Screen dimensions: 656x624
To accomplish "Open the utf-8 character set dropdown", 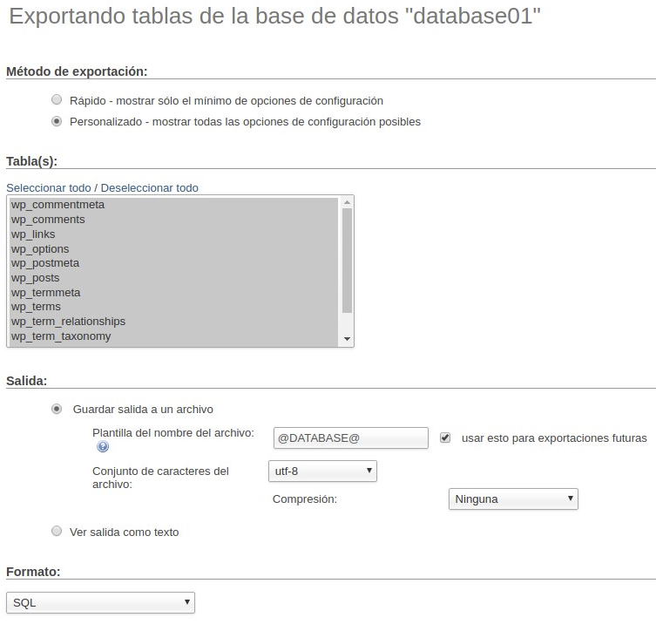I will point(322,471).
